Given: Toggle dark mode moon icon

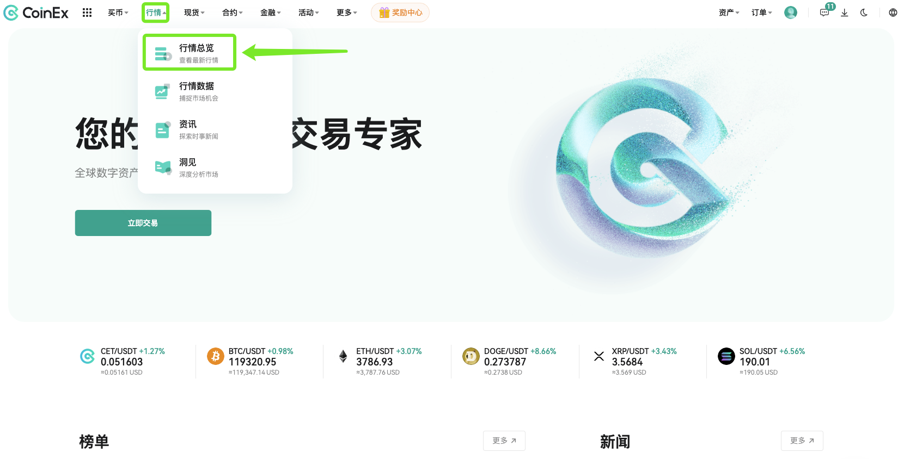Looking at the screenshot, I should pyautogui.click(x=864, y=13).
